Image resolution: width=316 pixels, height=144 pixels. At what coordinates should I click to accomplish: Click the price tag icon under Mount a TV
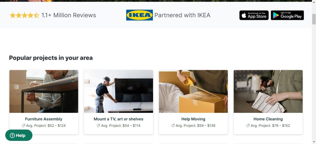(x=98, y=126)
